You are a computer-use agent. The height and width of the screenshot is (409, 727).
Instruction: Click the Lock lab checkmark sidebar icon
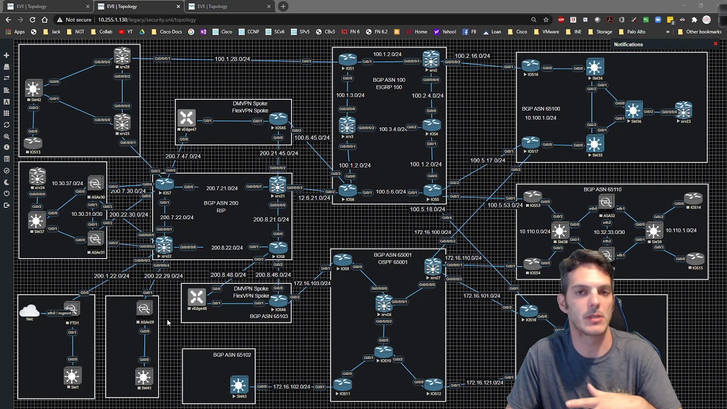6,171
